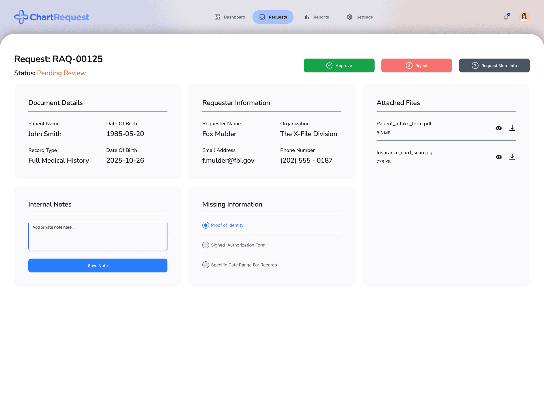Open the notifications bell
Image resolution: width=544 pixels, height=402 pixels.
(506, 17)
